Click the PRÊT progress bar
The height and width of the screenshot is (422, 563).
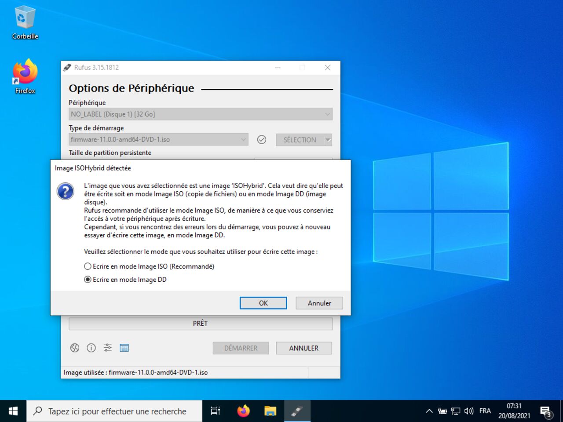click(201, 324)
